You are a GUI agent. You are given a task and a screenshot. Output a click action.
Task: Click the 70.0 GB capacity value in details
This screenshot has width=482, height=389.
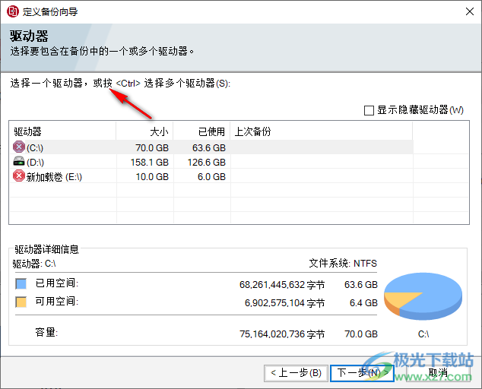361,334
